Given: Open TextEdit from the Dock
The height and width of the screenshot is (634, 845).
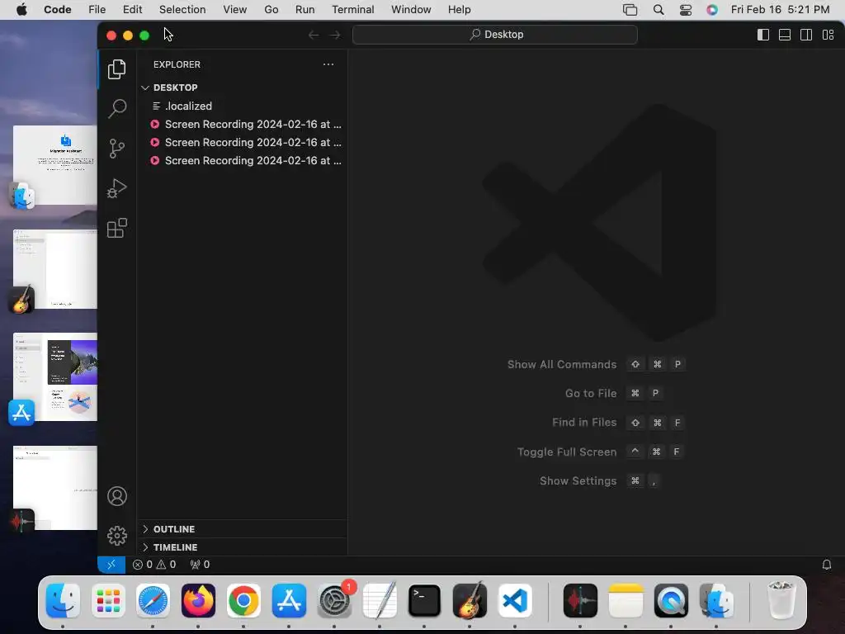Looking at the screenshot, I should 380,601.
